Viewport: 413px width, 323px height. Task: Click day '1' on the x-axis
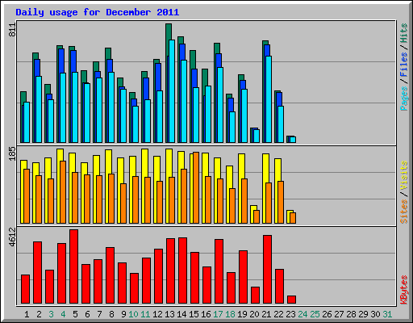pos(27,314)
